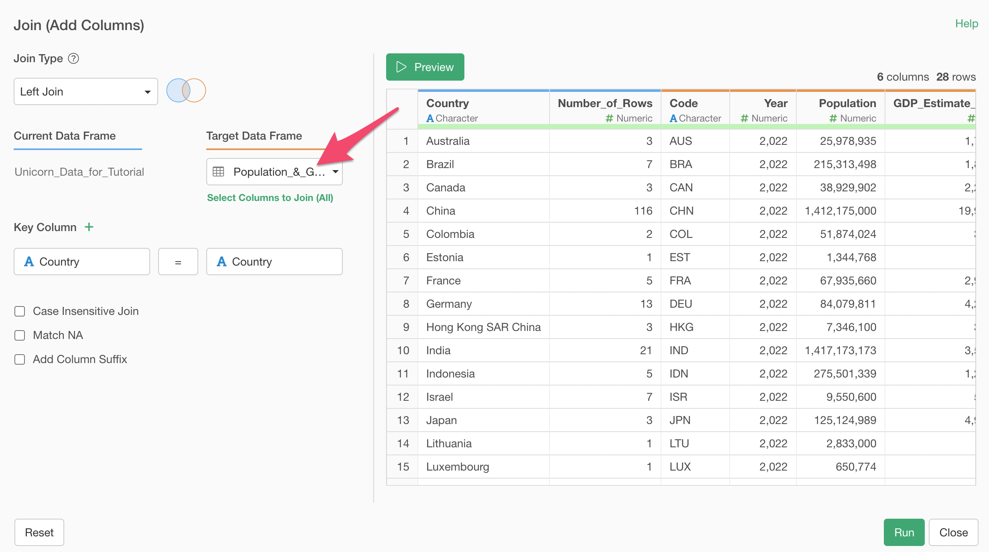Check Add Column Suffix option
The width and height of the screenshot is (989, 552).
pos(20,359)
